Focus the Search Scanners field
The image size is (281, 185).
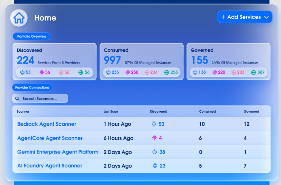[40, 98]
